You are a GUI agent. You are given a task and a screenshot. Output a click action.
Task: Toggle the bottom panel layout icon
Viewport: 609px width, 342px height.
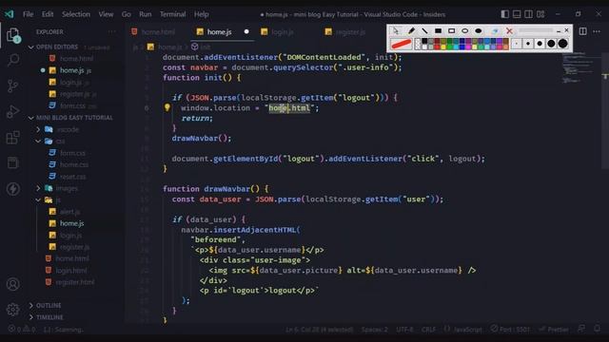517,14
